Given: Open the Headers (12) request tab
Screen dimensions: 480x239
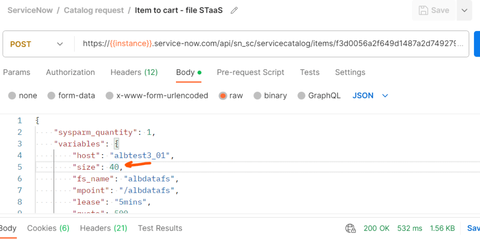Looking at the screenshot, I should [134, 72].
